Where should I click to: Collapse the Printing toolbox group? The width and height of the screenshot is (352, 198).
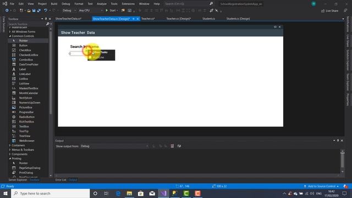(10, 158)
